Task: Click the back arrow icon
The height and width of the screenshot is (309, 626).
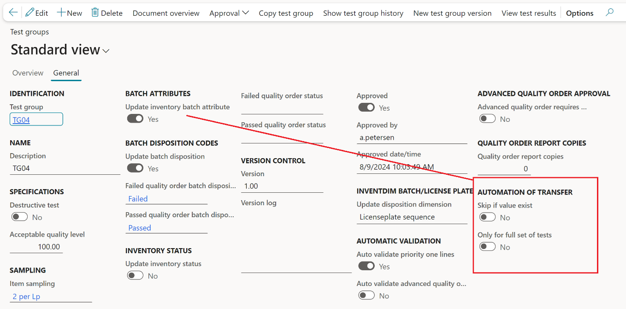Action: point(13,12)
